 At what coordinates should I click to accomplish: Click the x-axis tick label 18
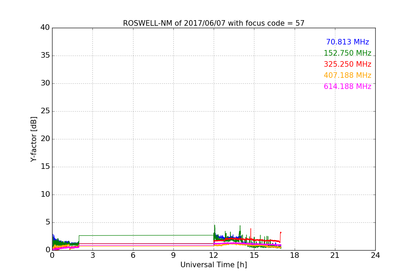[295, 255]
